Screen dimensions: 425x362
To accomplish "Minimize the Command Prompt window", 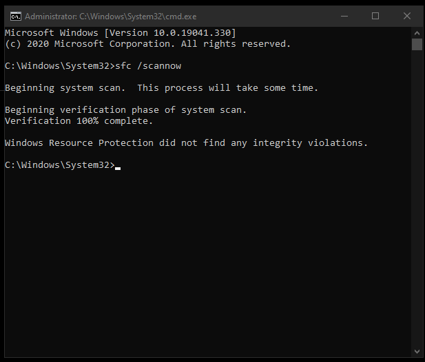I will (344, 17).
